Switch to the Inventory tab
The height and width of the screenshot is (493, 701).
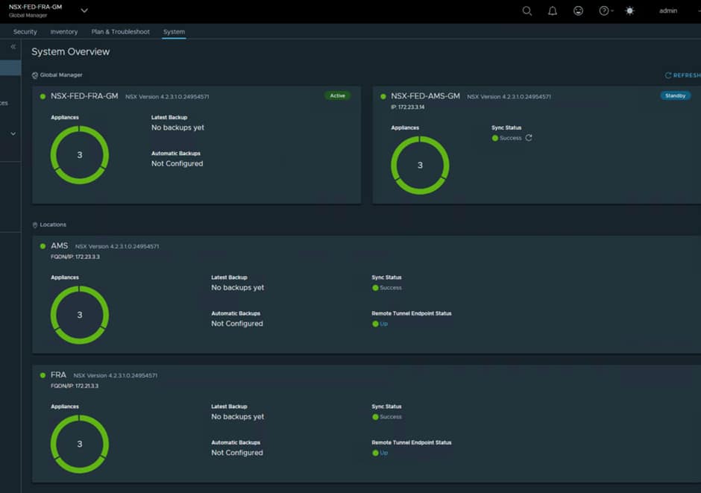[x=64, y=31]
